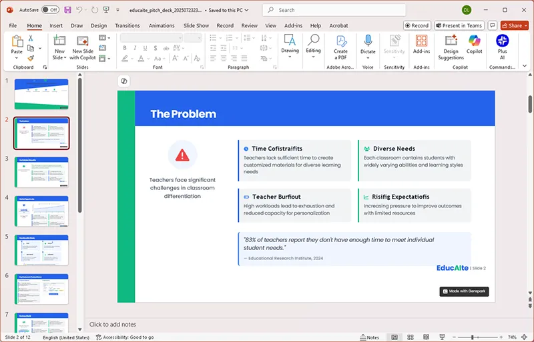The width and height of the screenshot is (534, 342).
Task: Switch to Slide Sorter view
Action: tap(410, 337)
